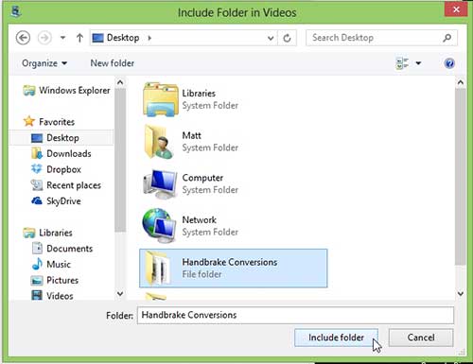Screen dimensions: 473x364
Task: Open the address bar history dropdown
Action: coord(271,38)
